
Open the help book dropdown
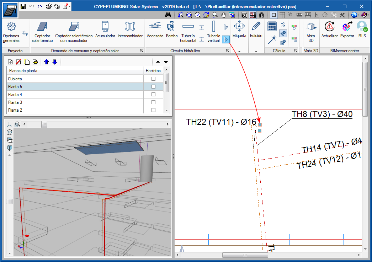368,15
